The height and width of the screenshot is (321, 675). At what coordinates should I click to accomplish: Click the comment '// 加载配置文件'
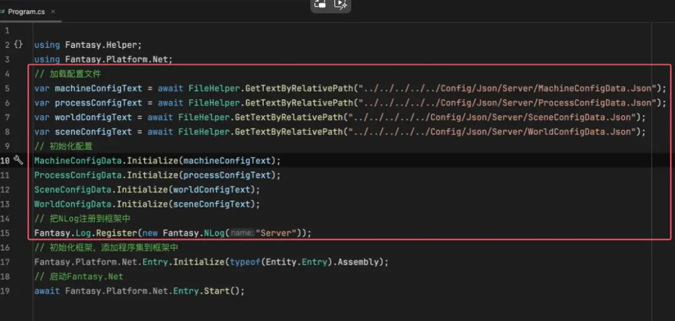tap(67, 74)
